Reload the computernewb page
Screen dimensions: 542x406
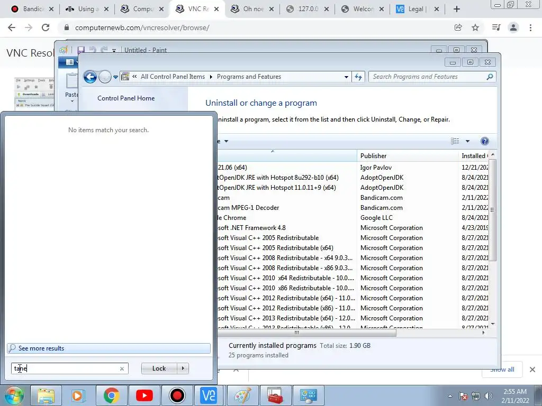pyautogui.click(x=46, y=27)
